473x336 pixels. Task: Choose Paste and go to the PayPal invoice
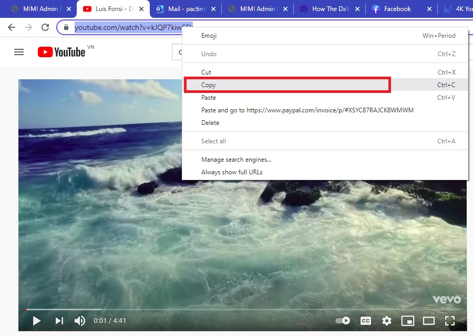[x=307, y=110]
